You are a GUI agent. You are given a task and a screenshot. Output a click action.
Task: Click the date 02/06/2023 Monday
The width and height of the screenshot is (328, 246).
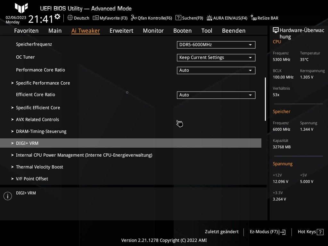coord(16,20)
